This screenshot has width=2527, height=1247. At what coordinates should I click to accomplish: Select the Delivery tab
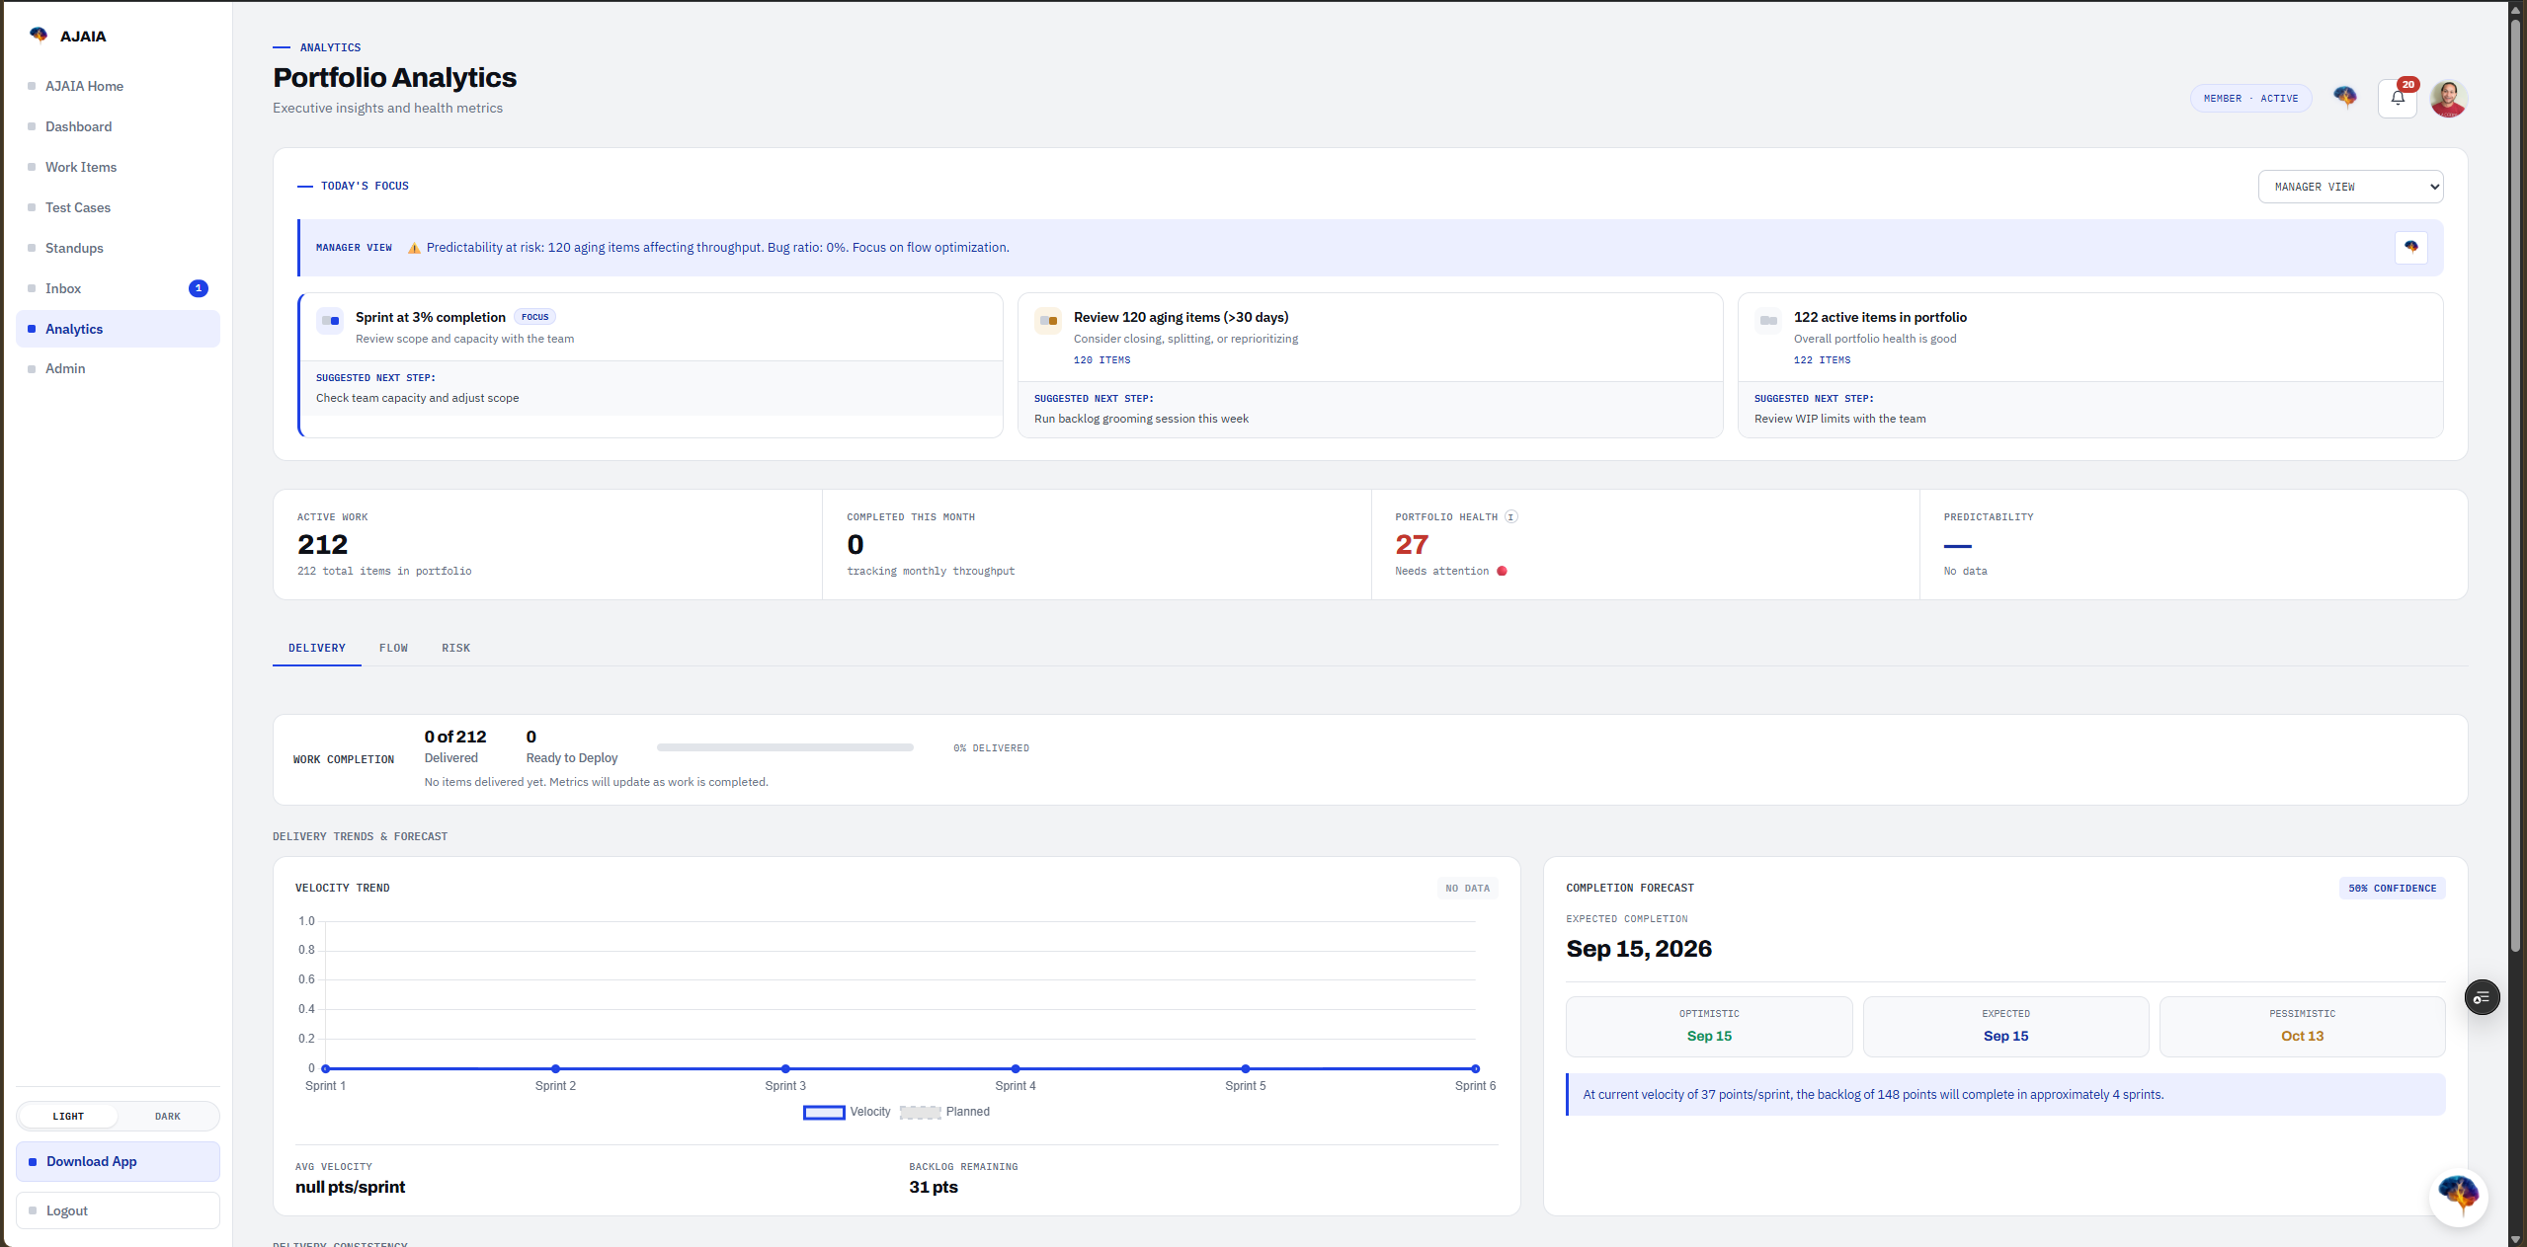[317, 649]
